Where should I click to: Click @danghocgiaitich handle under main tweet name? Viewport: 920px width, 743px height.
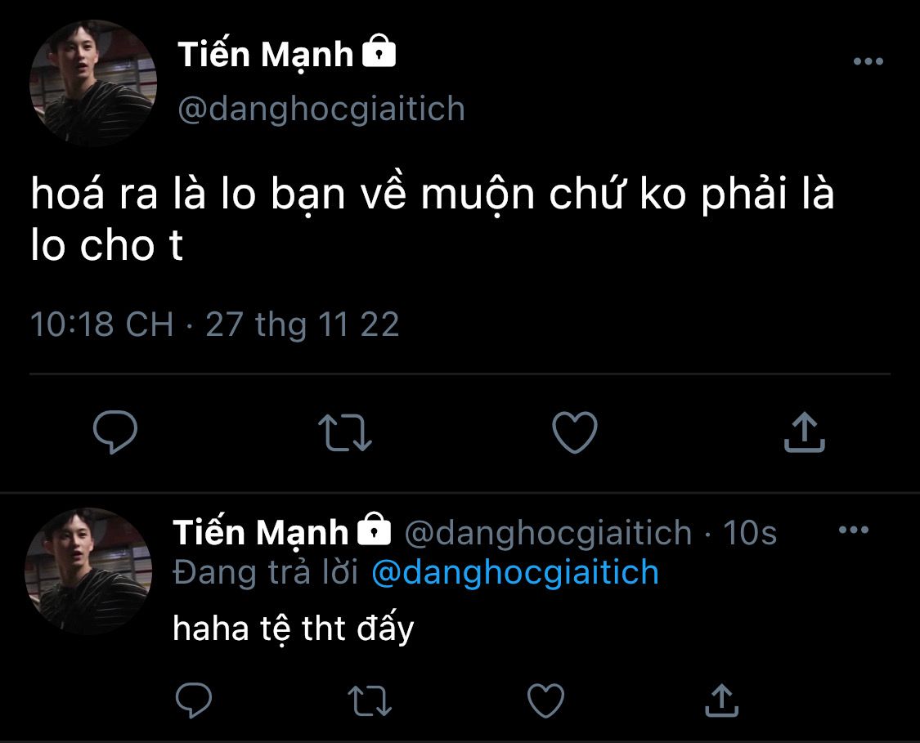321,108
